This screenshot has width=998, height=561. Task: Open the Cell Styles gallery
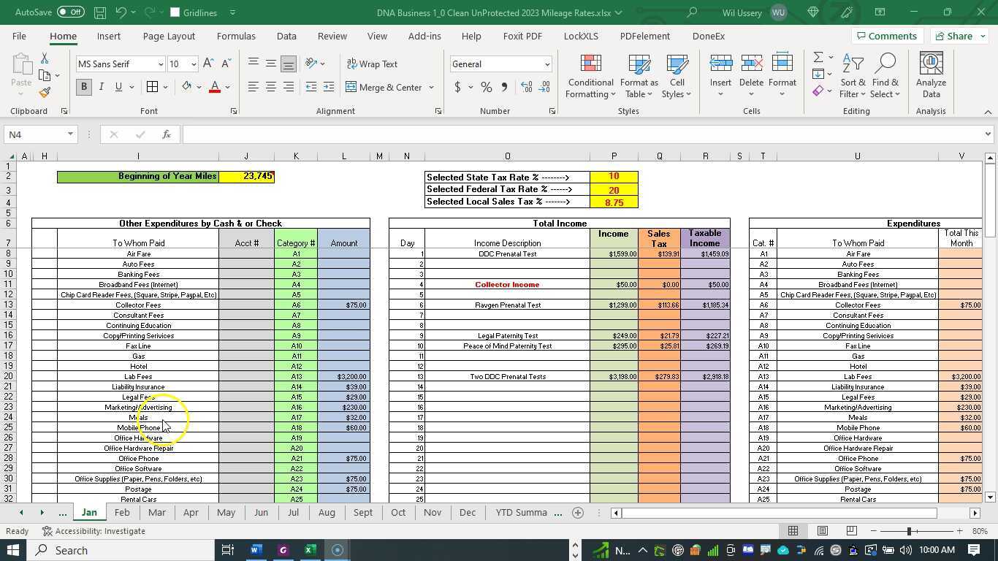(676, 75)
